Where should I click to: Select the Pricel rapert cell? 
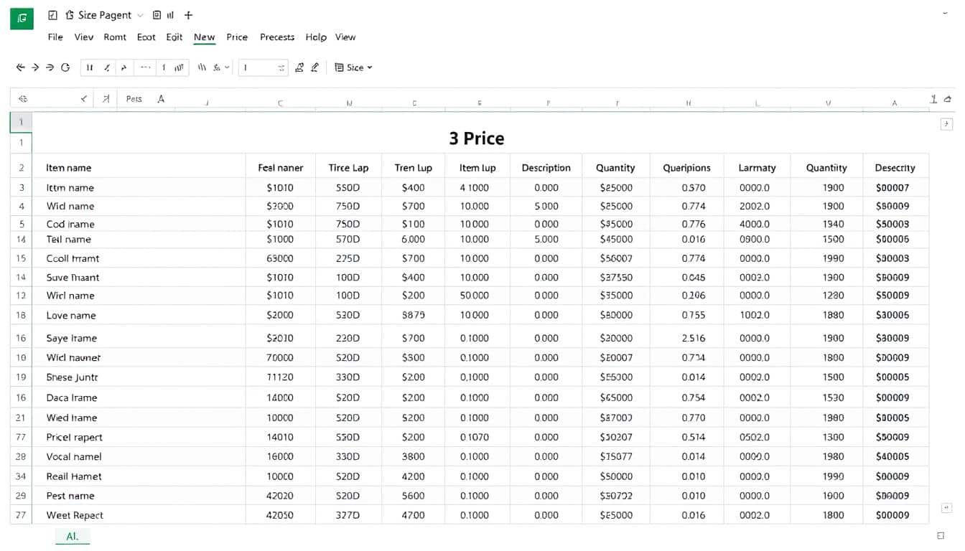(139, 437)
